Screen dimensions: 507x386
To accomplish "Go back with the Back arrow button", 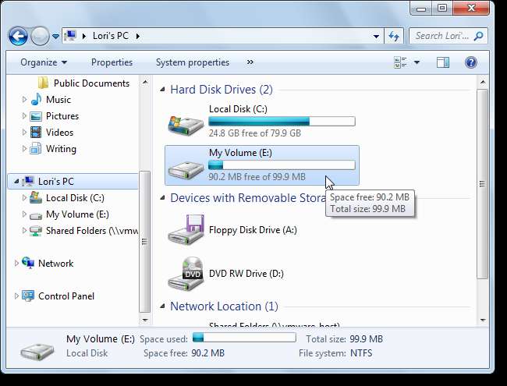I will [x=18, y=36].
